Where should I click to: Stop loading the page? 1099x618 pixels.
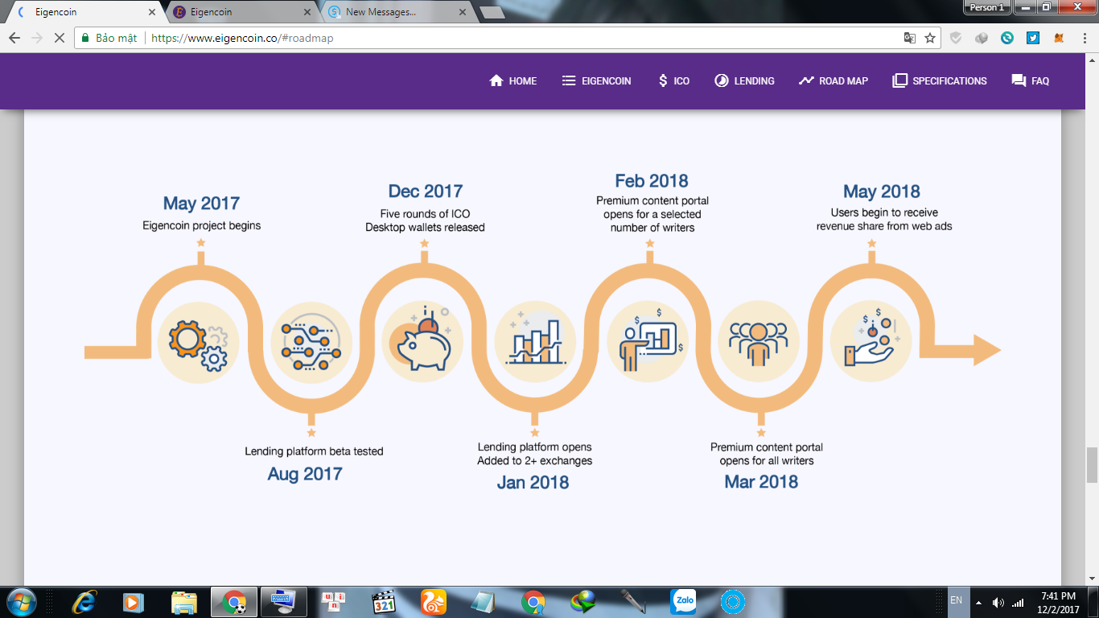point(59,38)
